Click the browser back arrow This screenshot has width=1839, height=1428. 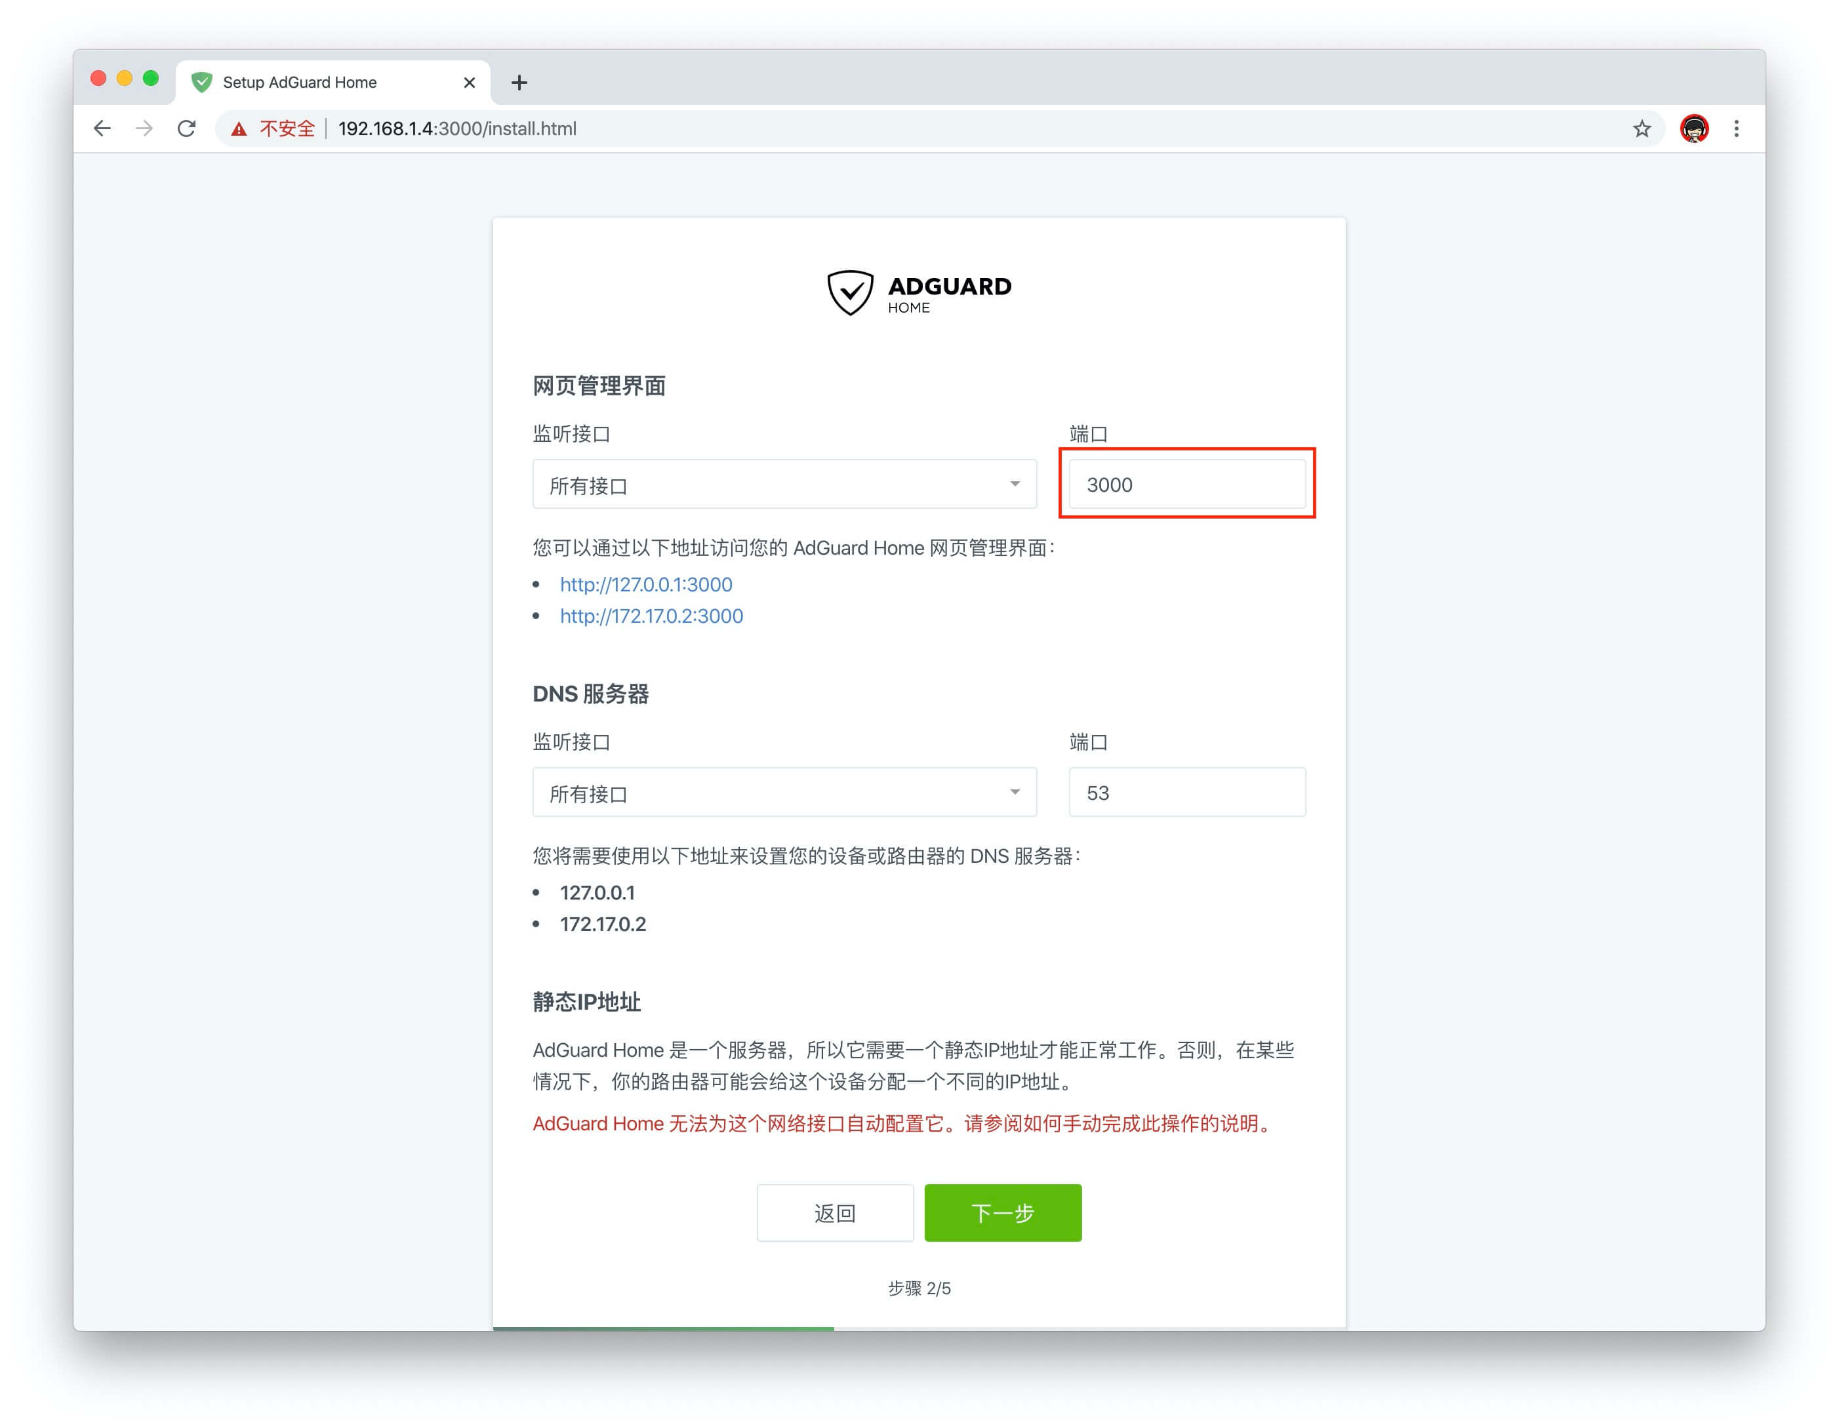tap(102, 129)
